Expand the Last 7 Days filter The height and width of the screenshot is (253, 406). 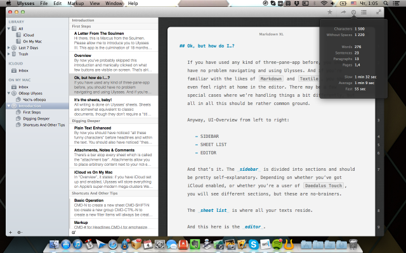click(9, 47)
